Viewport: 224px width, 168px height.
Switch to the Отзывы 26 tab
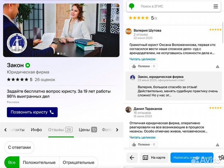(60, 130)
